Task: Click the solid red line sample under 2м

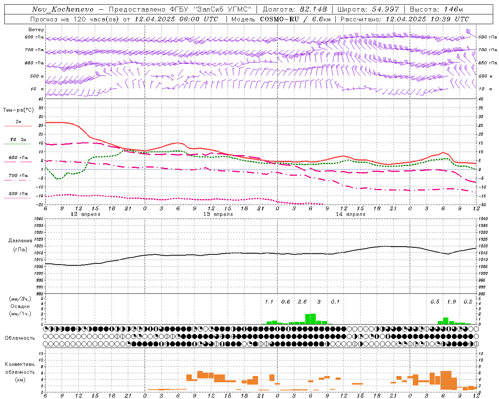Action: pos(18,126)
